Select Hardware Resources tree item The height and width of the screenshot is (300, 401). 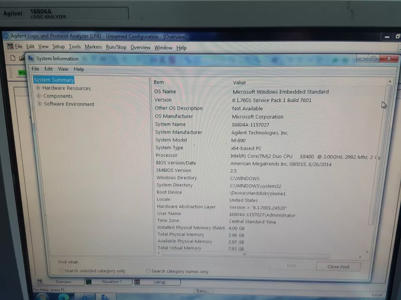point(66,88)
